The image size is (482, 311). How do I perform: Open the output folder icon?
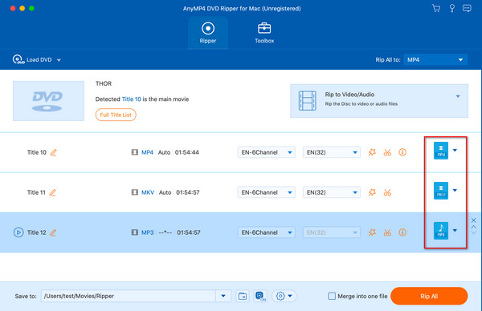243,296
